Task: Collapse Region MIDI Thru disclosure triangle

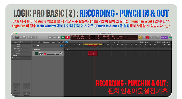Action: tap(13, 42)
